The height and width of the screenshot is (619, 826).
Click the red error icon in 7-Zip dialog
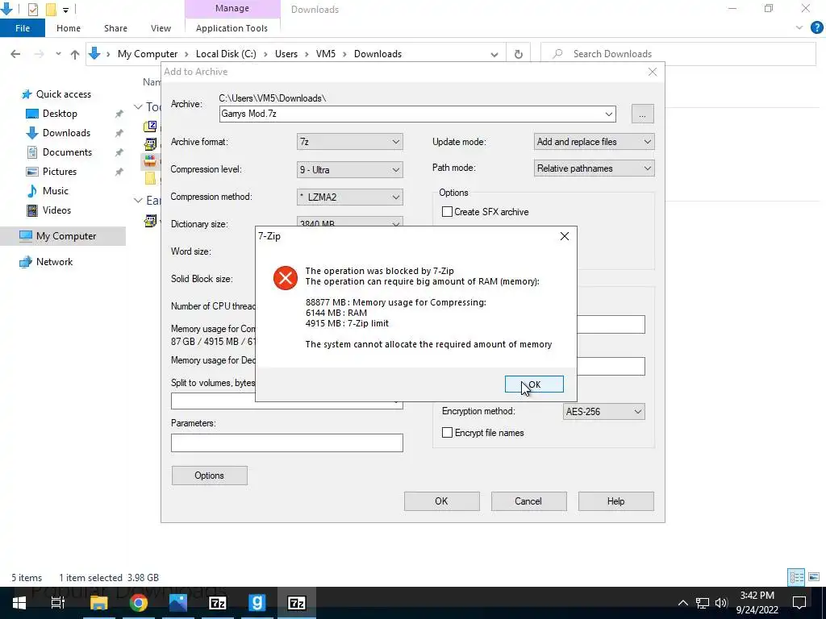(285, 277)
